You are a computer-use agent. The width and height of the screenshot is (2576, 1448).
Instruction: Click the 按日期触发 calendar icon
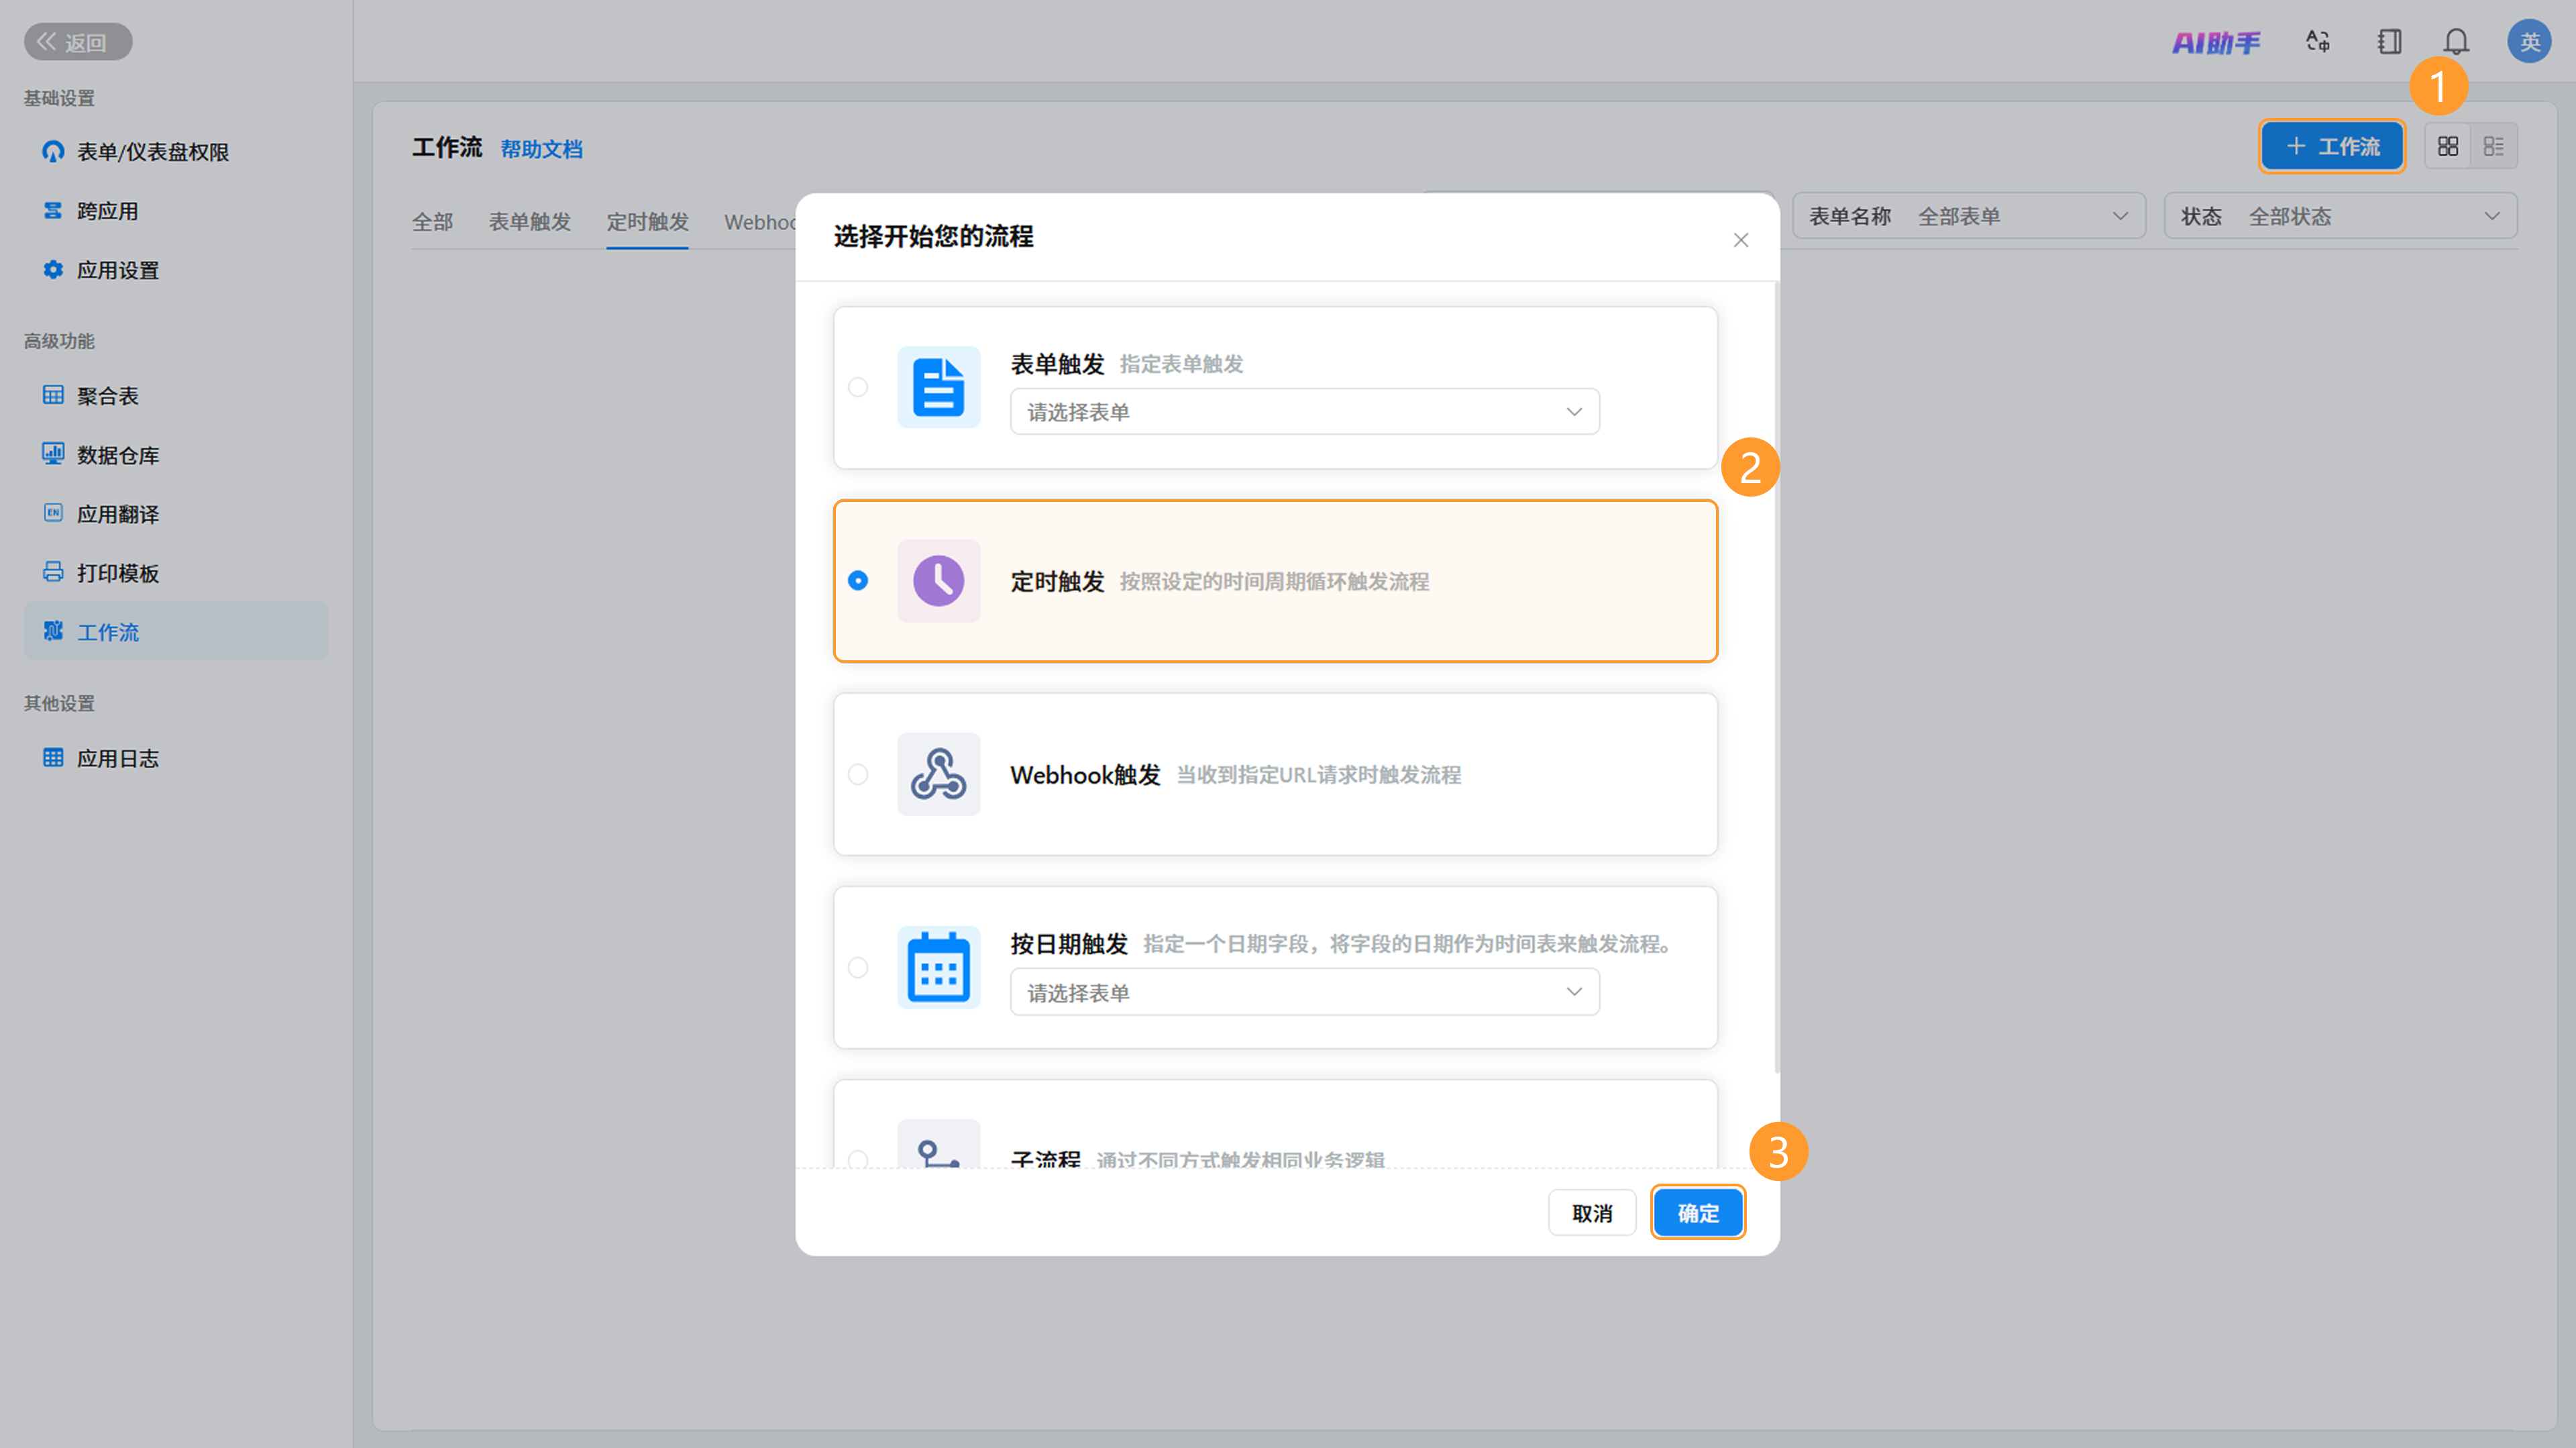click(x=938, y=967)
